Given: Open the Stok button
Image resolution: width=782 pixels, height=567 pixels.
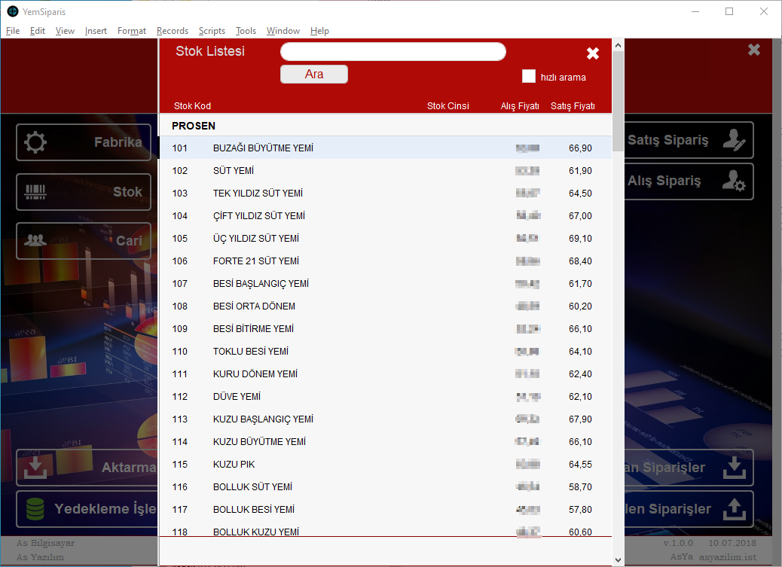Looking at the screenshot, I should point(84,192).
